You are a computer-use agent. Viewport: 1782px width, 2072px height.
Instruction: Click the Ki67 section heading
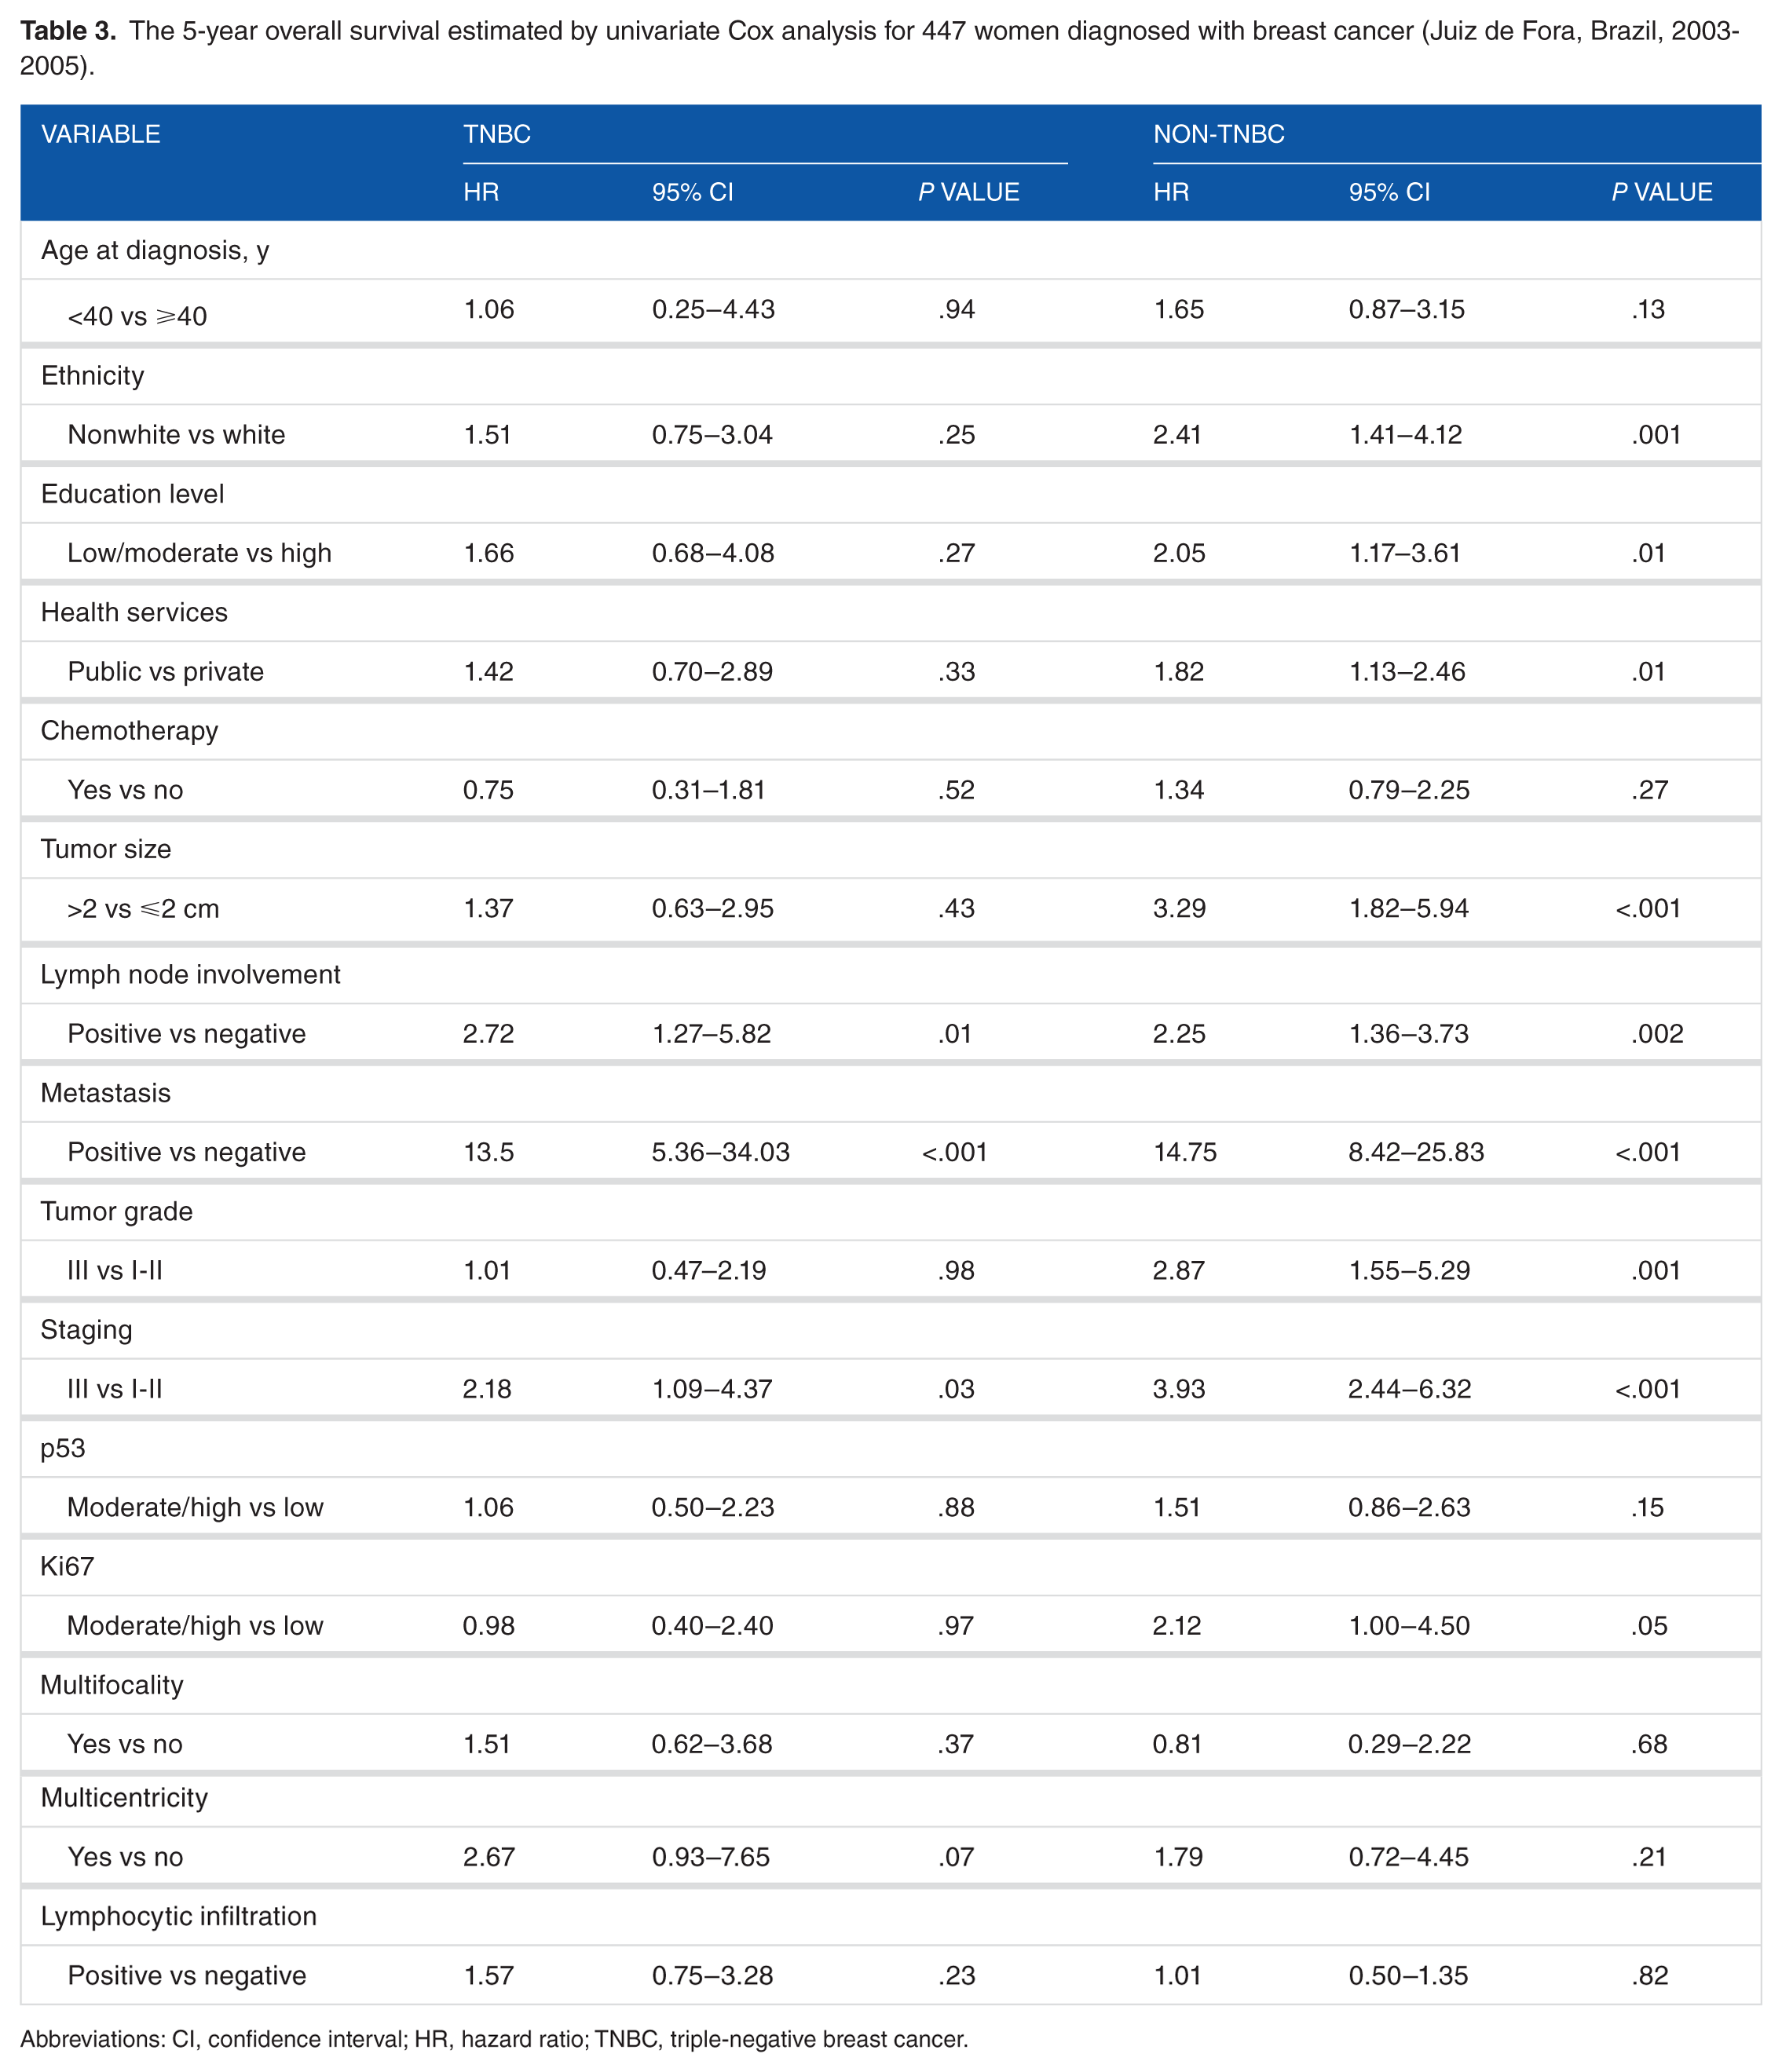pos(67,1567)
